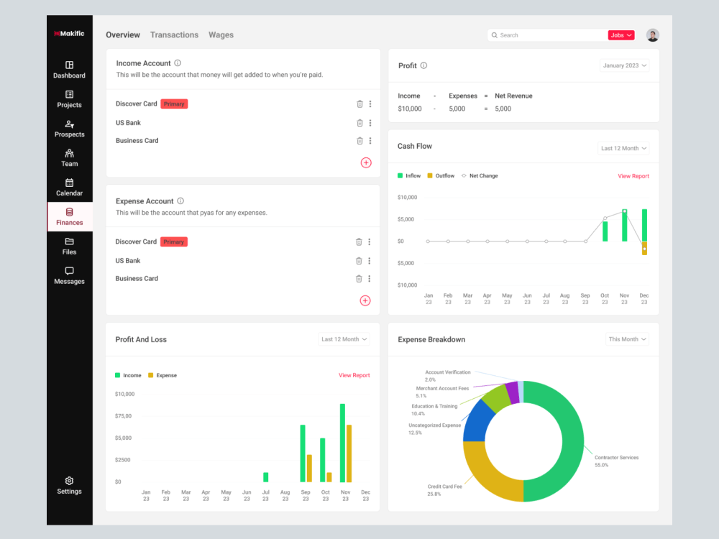Viewport: 719px width, 539px height.
Task: Click Primary badge on Income Discover Card
Action: (174, 104)
